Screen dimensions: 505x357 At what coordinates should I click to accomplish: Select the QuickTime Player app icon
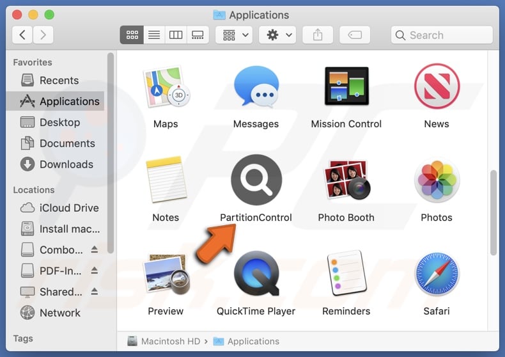pos(256,273)
